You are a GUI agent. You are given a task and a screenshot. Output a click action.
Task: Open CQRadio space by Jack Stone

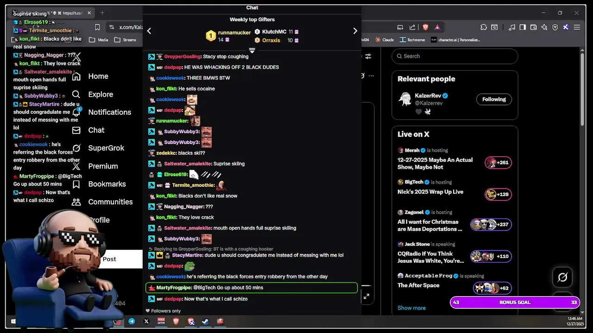point(430,257)
